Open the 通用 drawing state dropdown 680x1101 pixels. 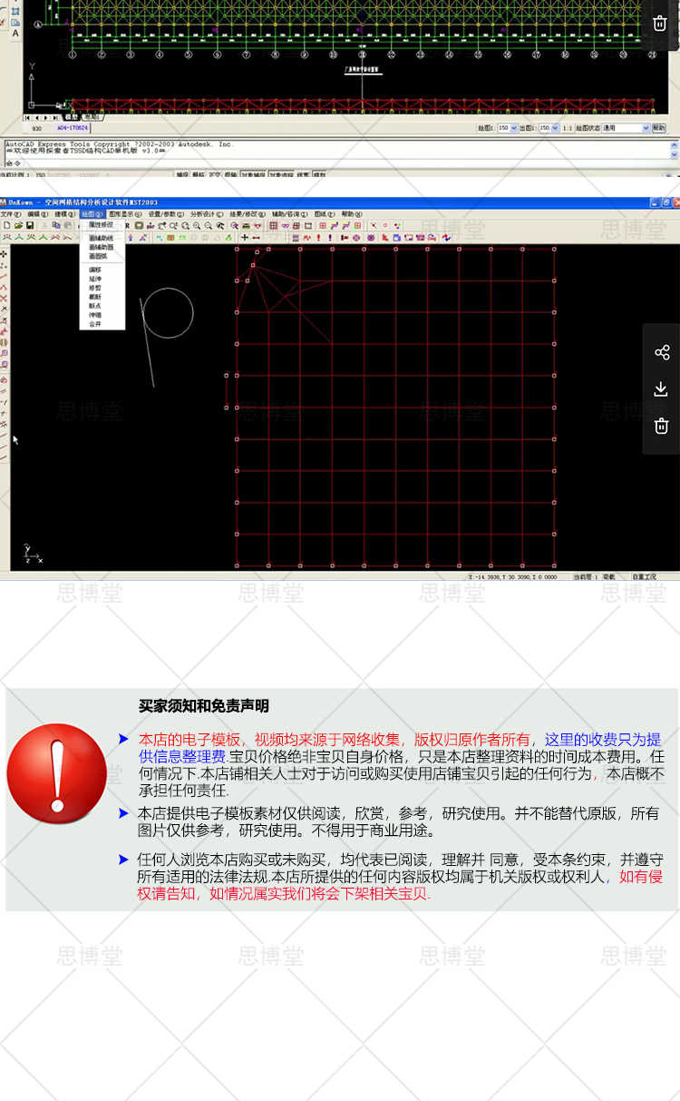[x=626, y=128]
